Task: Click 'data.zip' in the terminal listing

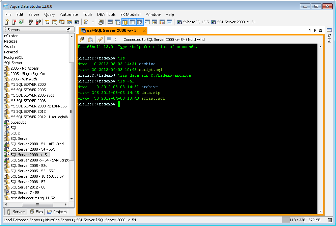Action: pos(151,93)
